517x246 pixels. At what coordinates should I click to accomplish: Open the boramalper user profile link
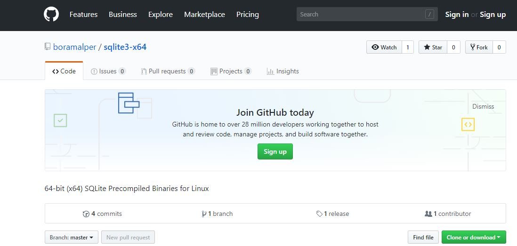(74, 47)
